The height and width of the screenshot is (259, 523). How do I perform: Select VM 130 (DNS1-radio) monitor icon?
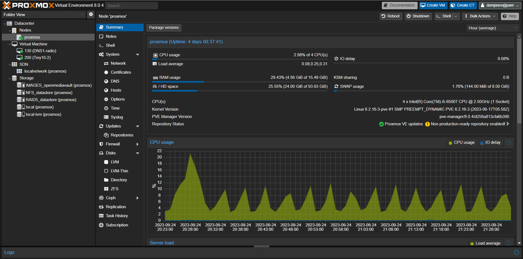(x=20, y=51)
